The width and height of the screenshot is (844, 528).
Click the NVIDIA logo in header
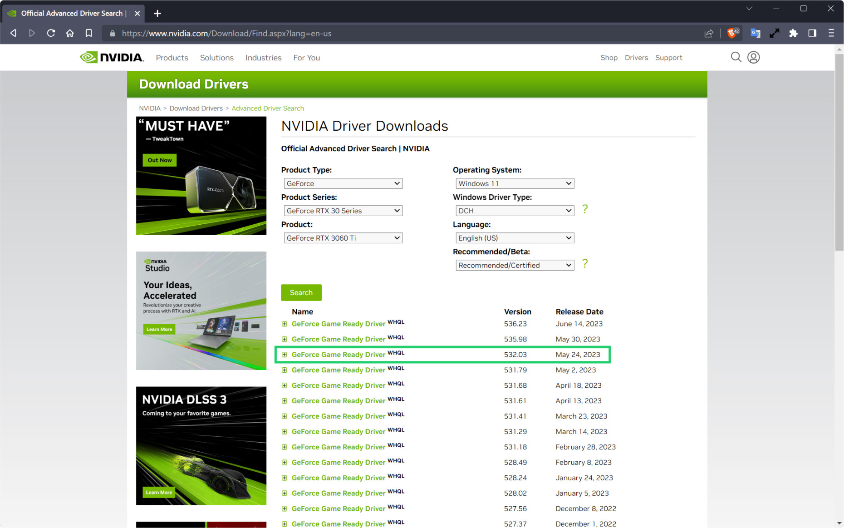point(112,58)
